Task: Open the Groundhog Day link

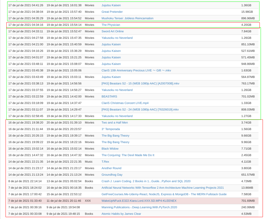Action: tap(112, 175)
